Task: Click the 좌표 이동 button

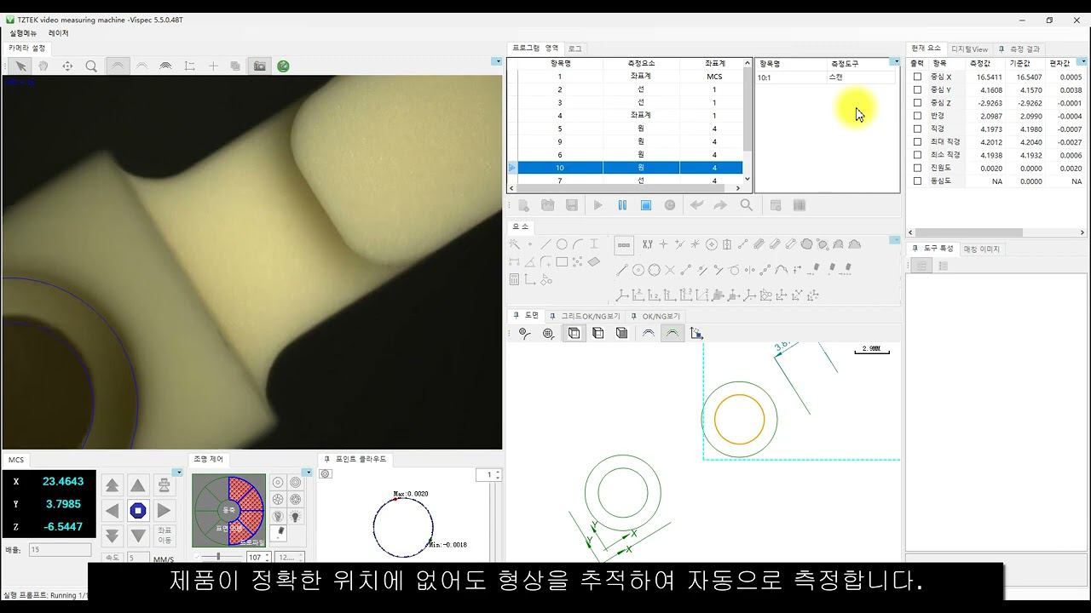Action: [165, 536]
